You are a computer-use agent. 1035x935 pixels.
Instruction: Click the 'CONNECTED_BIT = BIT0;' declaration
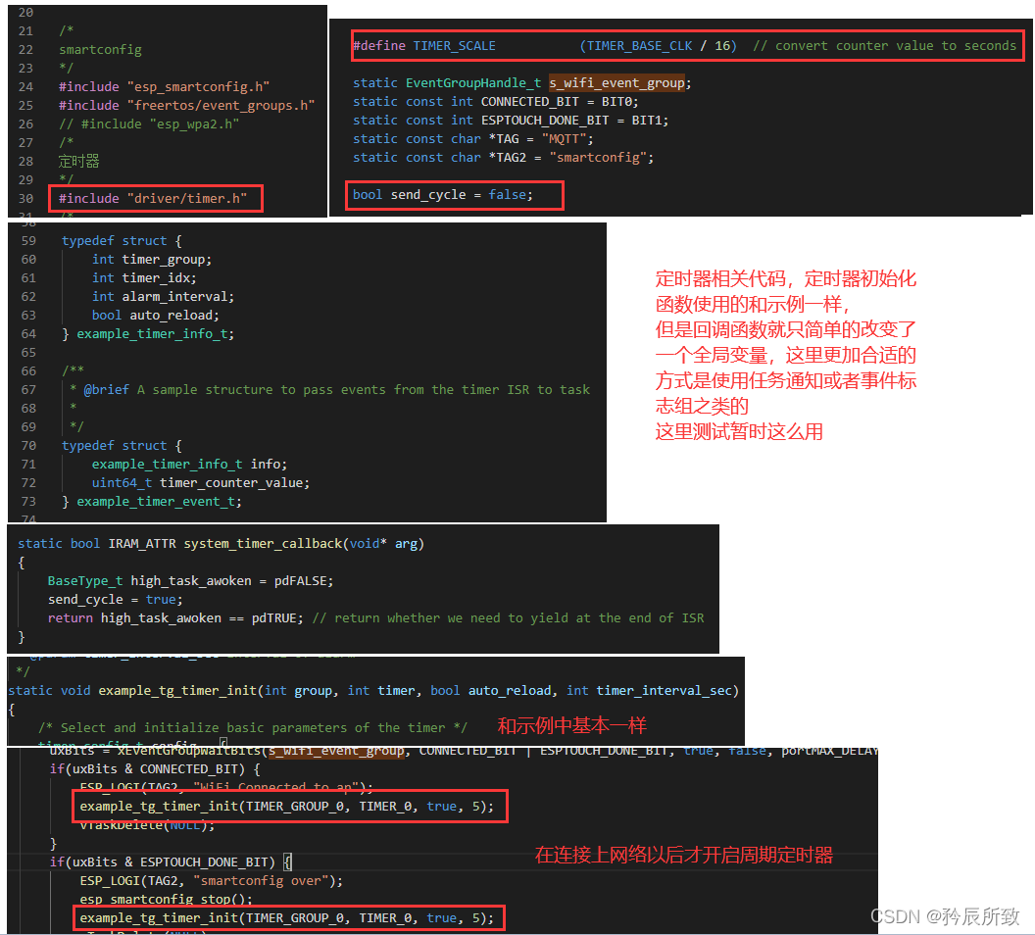(496, 102)
